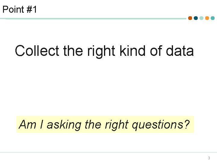Screen dimensions: 217x163
Task: Click the dark orange dot in header
Action: 190,18
